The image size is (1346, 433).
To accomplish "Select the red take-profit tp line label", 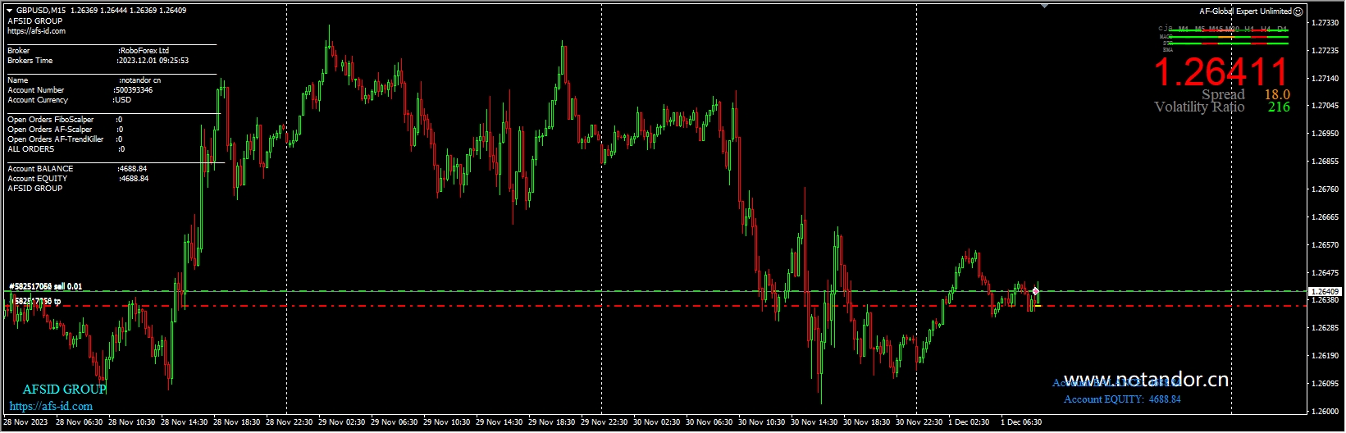I will pyautogui.click(x=34, y=302).
